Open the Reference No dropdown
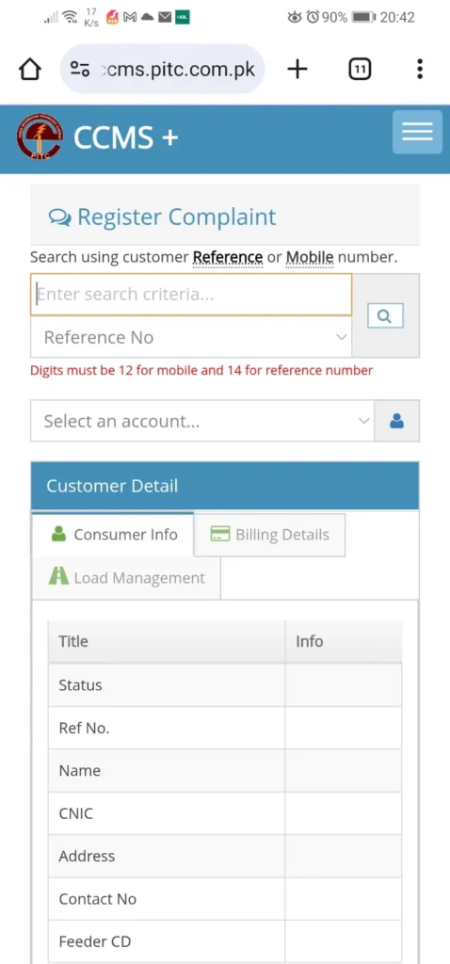Screen dimensions: 450x964 point(191,337)
